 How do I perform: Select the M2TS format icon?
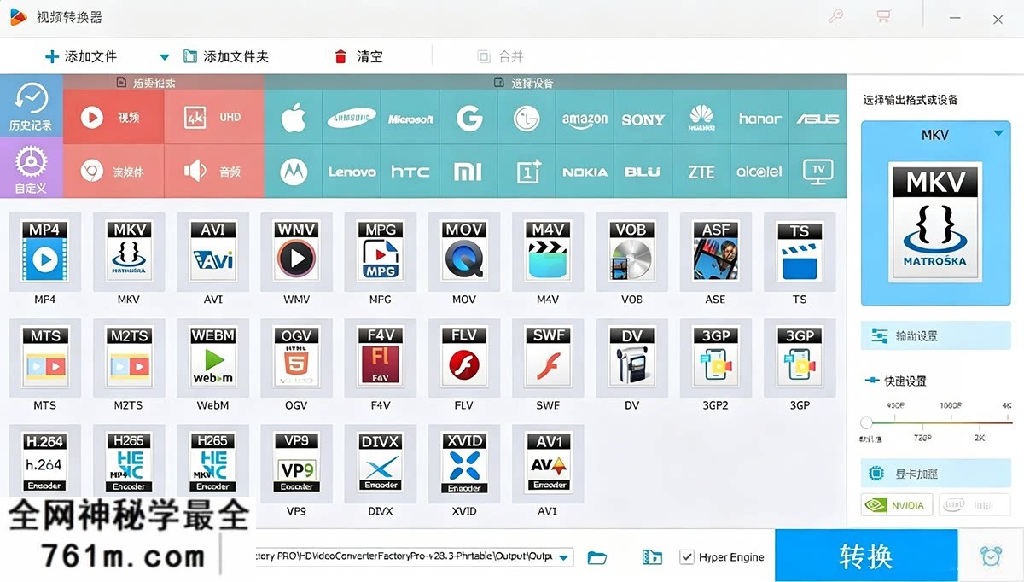pos(129,357)
